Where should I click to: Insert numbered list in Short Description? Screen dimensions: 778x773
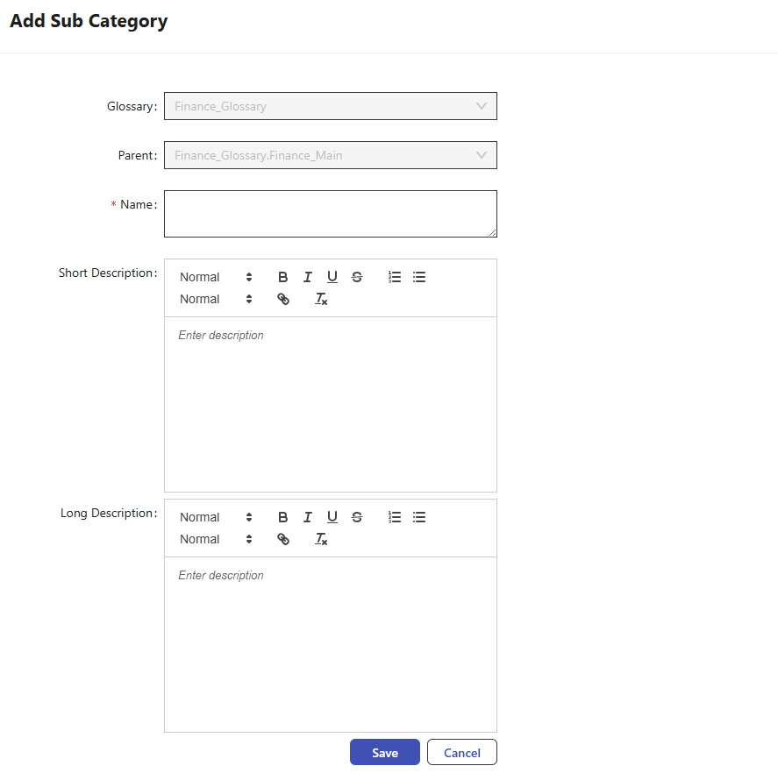tap(395, 277)
